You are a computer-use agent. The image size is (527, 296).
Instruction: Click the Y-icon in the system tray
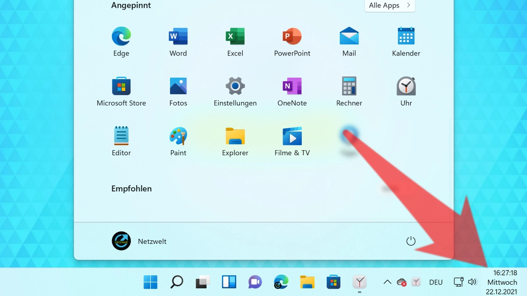coord(416,282)
